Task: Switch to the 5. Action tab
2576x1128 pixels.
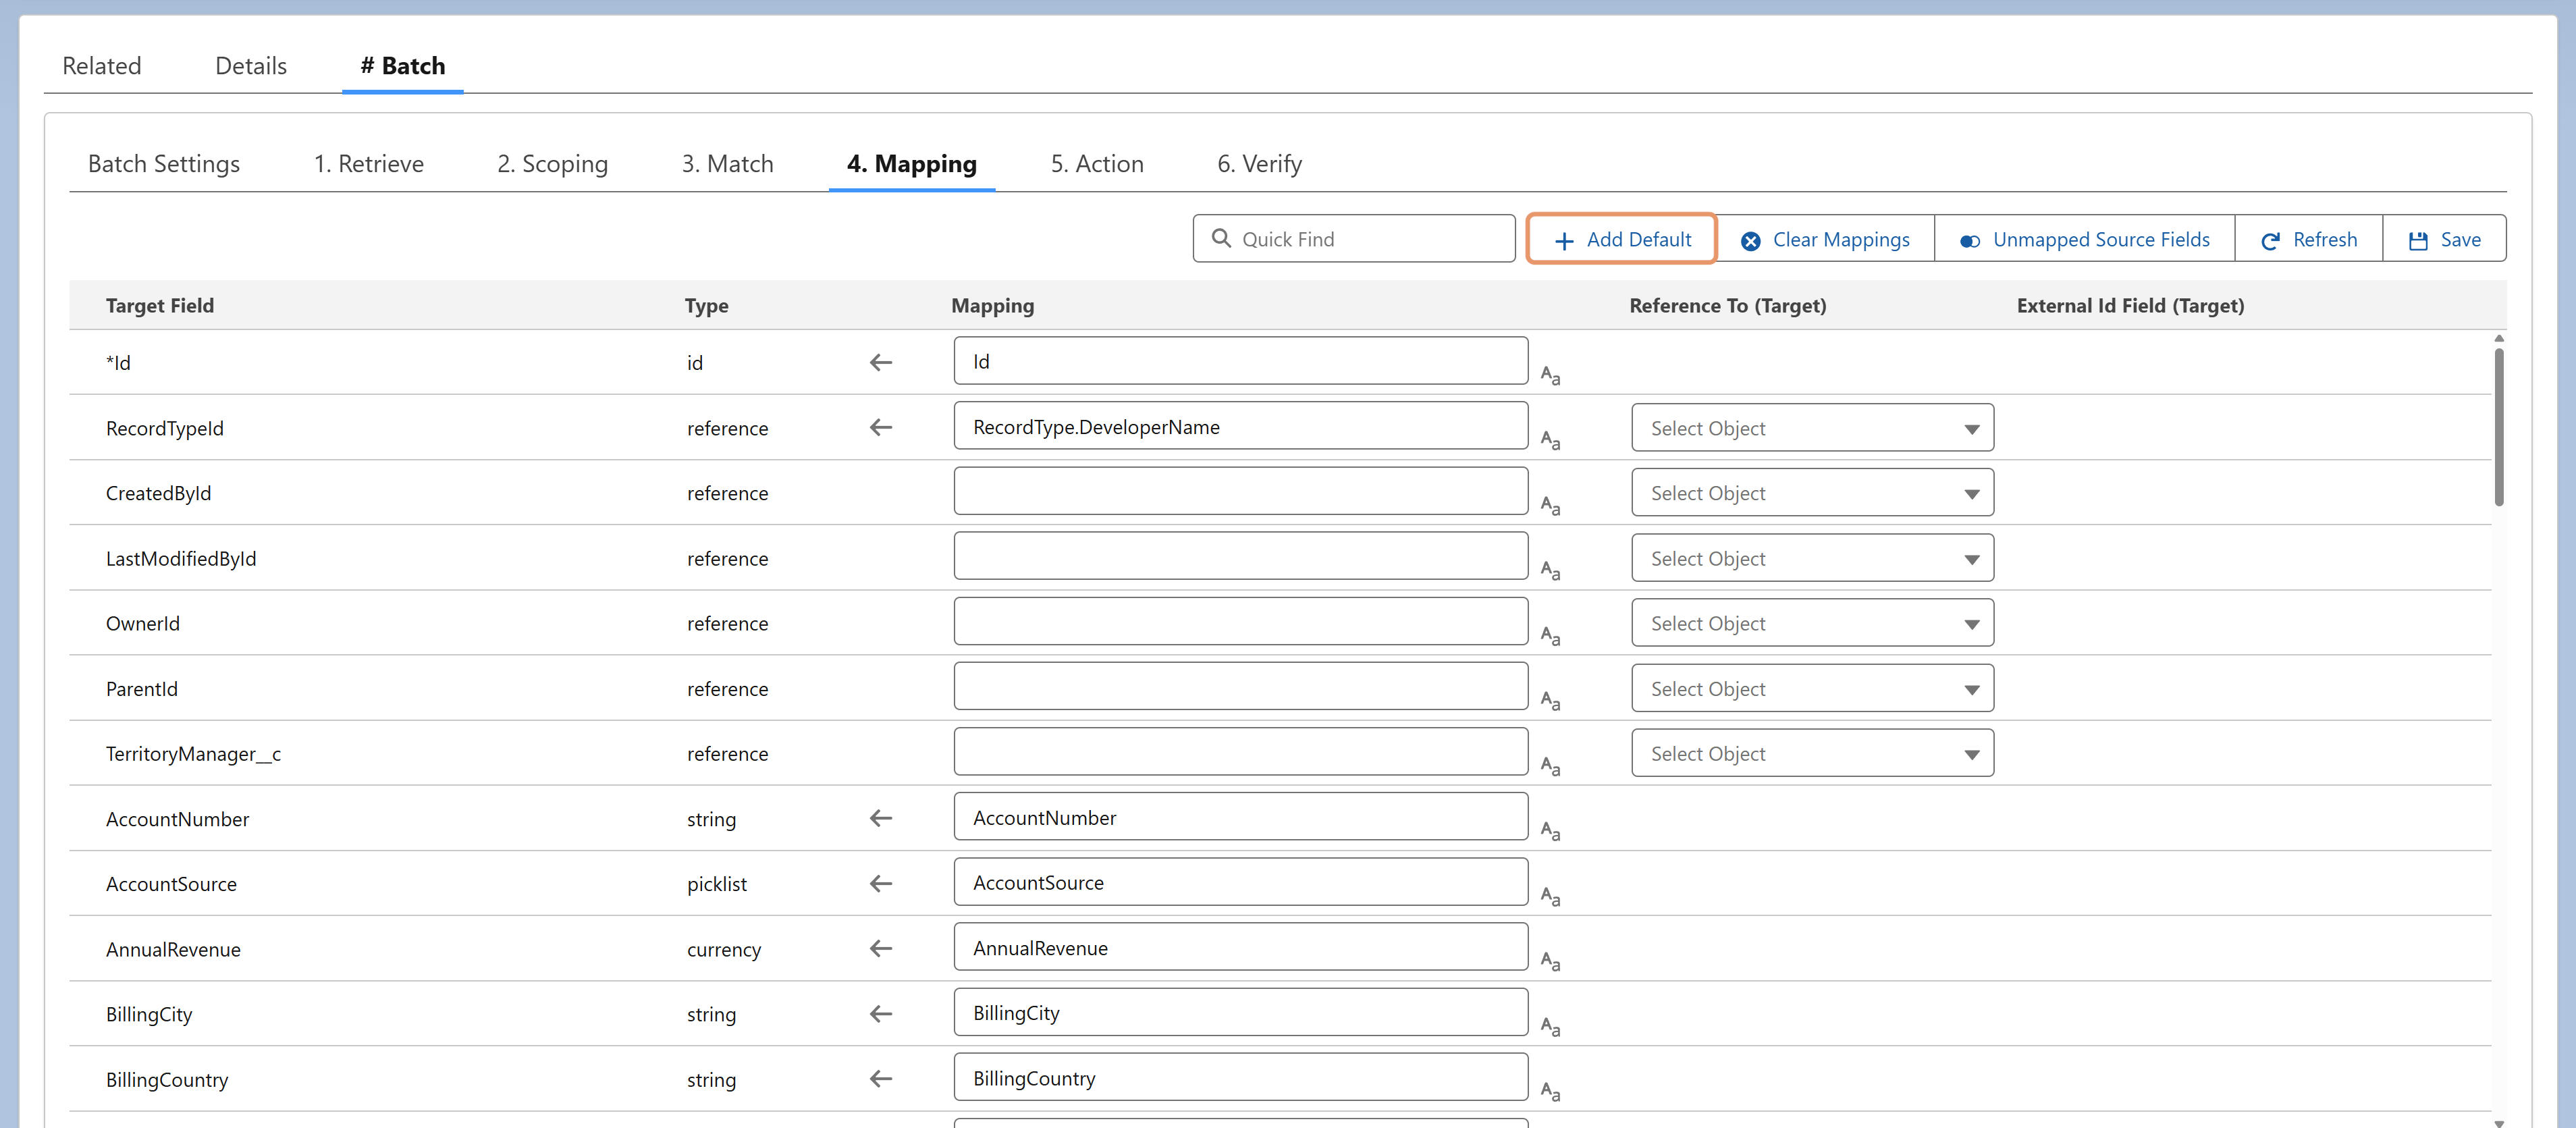Action: (1096, 164)
